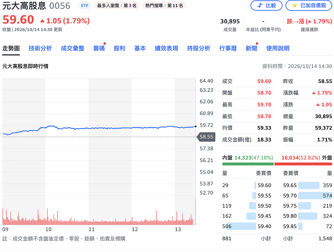Click the compare arrows icon

point(260,6)
